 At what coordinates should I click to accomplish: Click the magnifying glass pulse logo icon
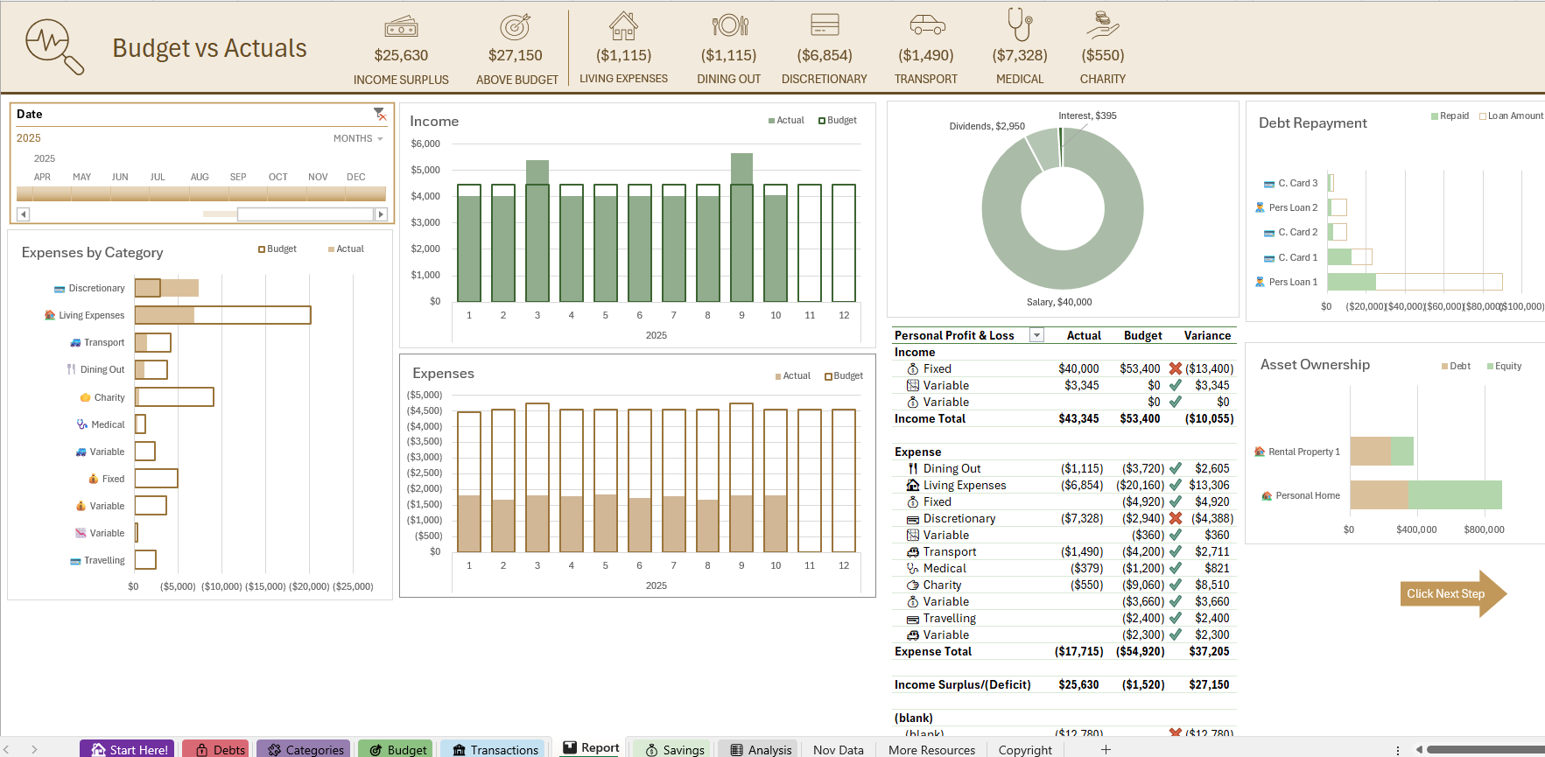pyautogui.click(x=54, y=46)
